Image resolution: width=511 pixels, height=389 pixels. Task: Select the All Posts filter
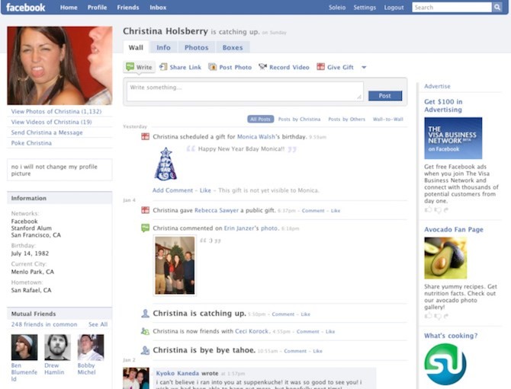(x=260, y=119)
